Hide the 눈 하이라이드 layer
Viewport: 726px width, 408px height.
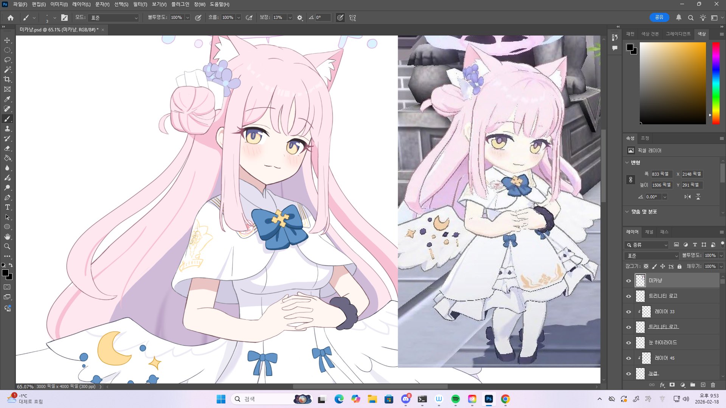point(628,343)
